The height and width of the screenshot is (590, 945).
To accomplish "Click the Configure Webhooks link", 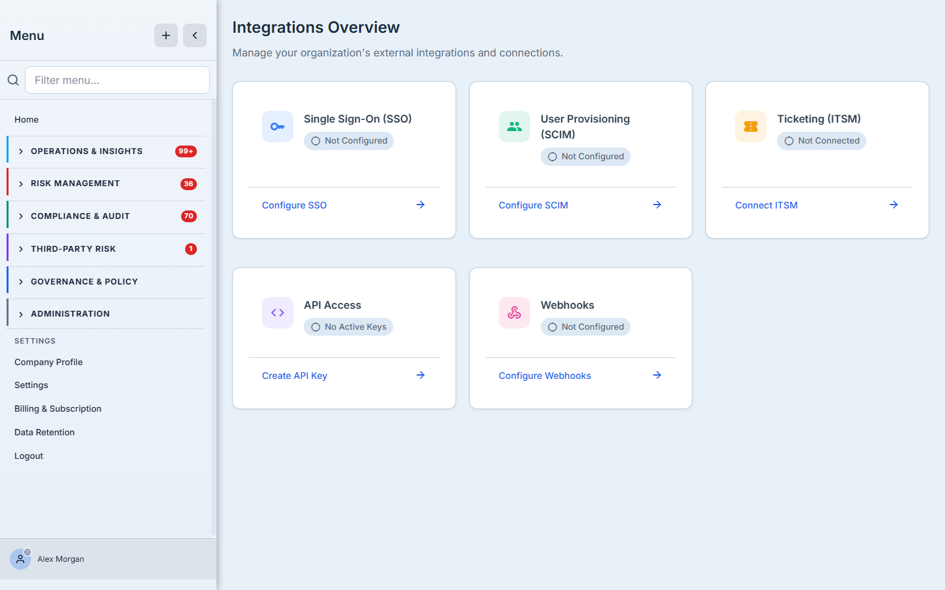I will pos(545,376).
